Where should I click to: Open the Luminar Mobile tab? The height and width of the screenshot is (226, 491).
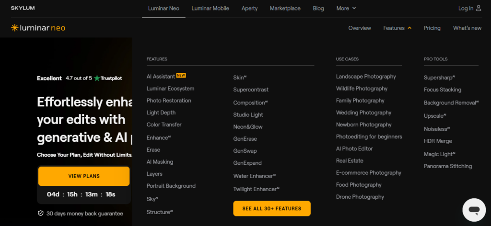tap(210, 9)
